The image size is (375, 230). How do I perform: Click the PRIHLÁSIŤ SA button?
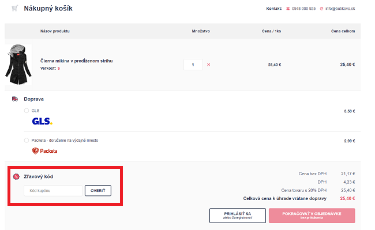pyautogui.click(x=238, y=216)
